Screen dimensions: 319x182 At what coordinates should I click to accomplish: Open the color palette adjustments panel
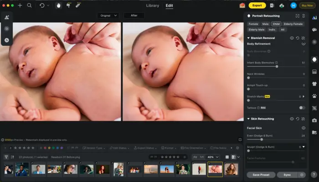(x=314, y=30)
